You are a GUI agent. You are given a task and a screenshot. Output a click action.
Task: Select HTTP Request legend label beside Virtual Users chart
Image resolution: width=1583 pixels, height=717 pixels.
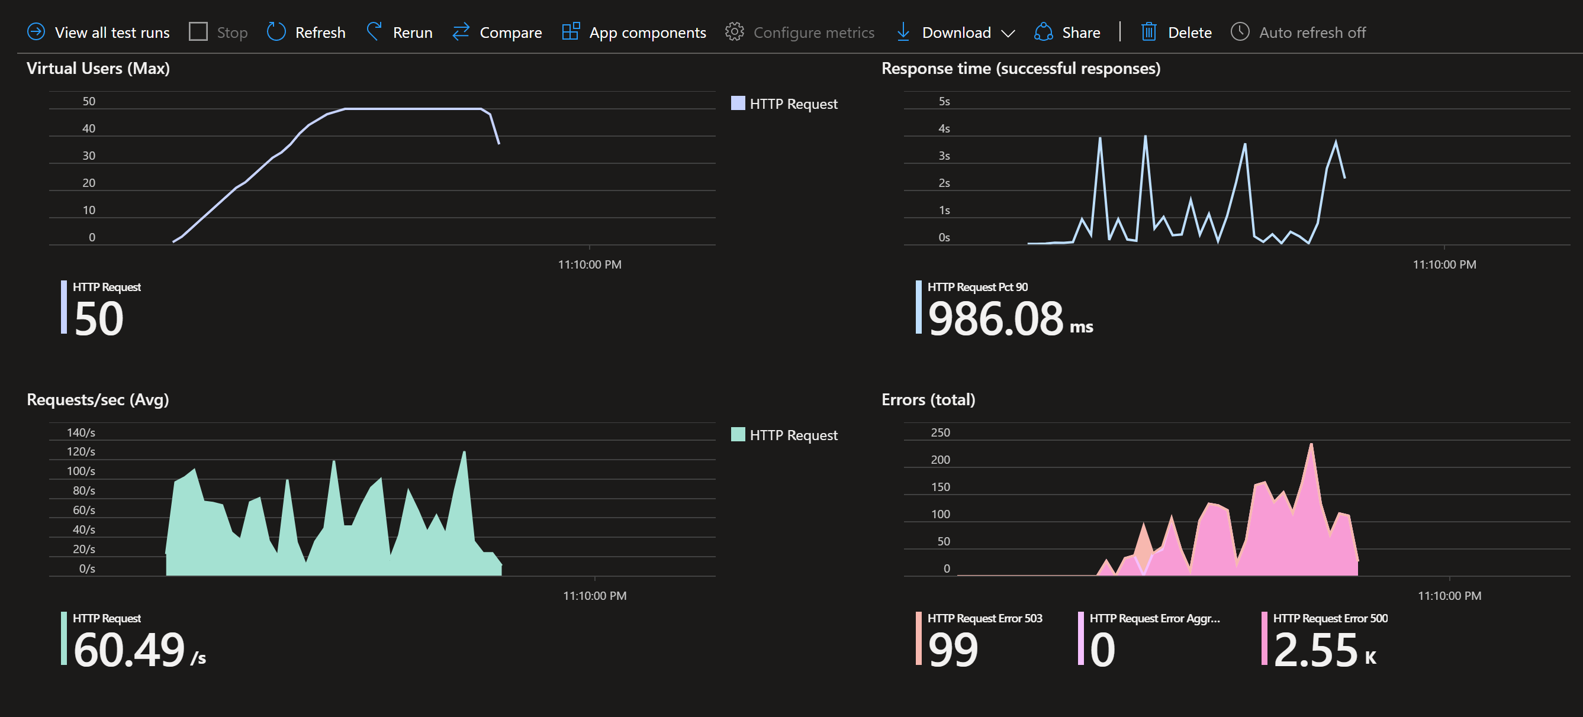(x=793, y=104)
